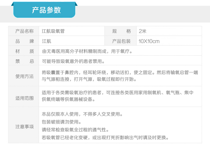Select the 规格 label cell
The width and height of the screenshot is (210, 148).
[121, 31]
